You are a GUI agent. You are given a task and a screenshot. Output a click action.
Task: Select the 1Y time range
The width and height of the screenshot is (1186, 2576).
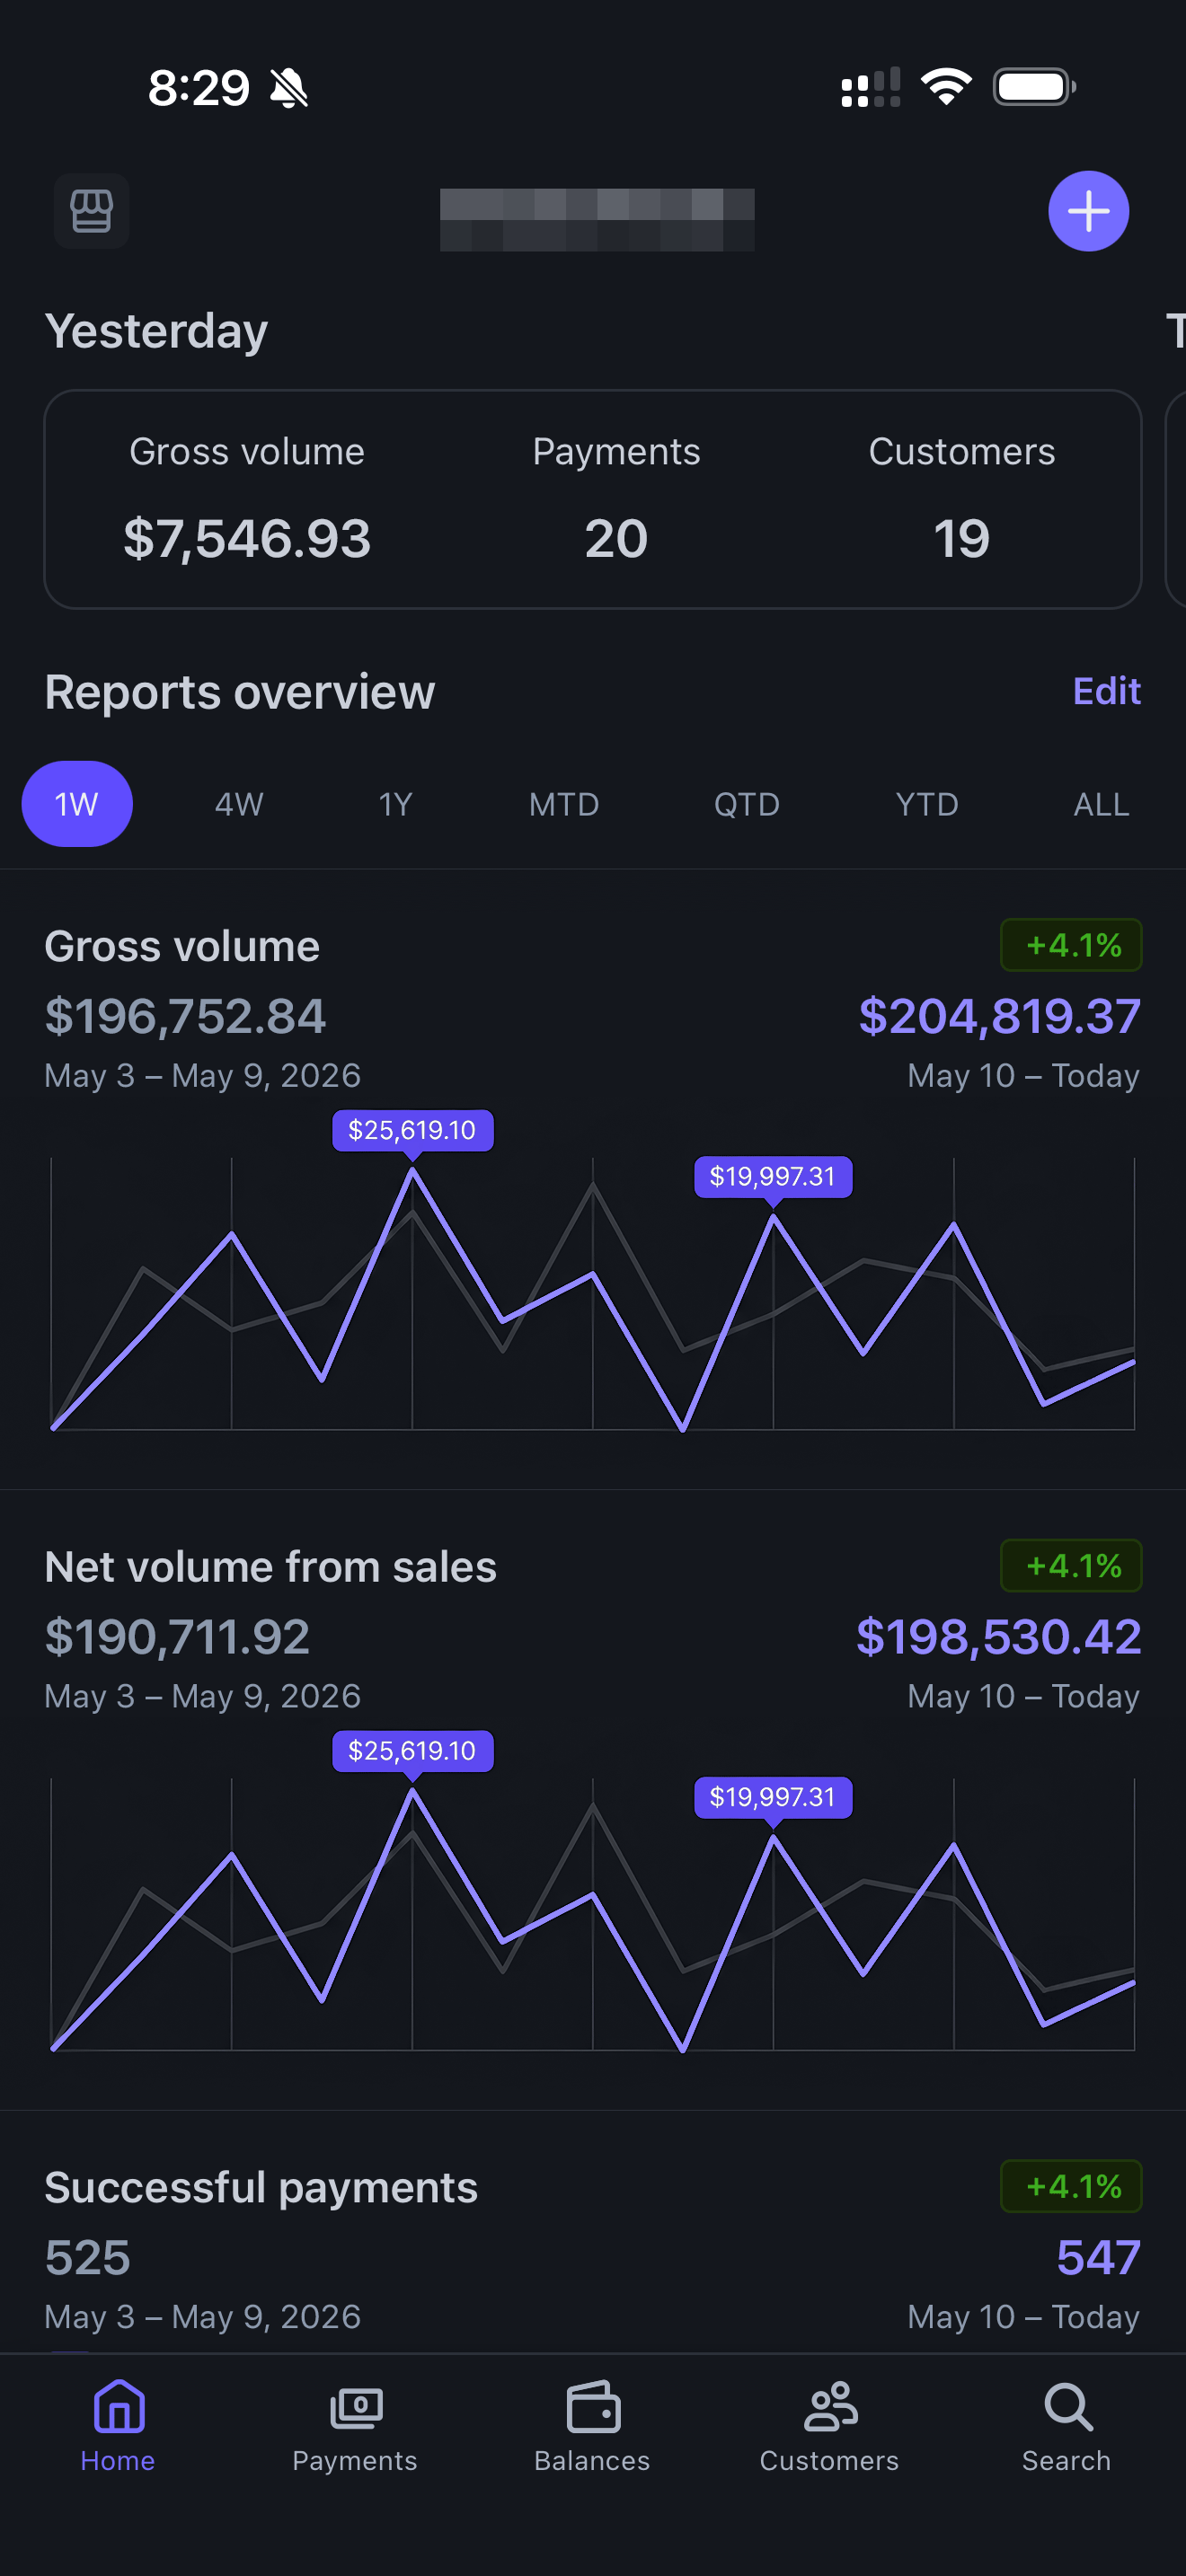point(396,804)
